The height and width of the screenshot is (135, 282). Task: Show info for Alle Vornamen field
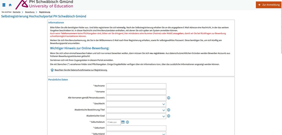[x=168, y=98]
